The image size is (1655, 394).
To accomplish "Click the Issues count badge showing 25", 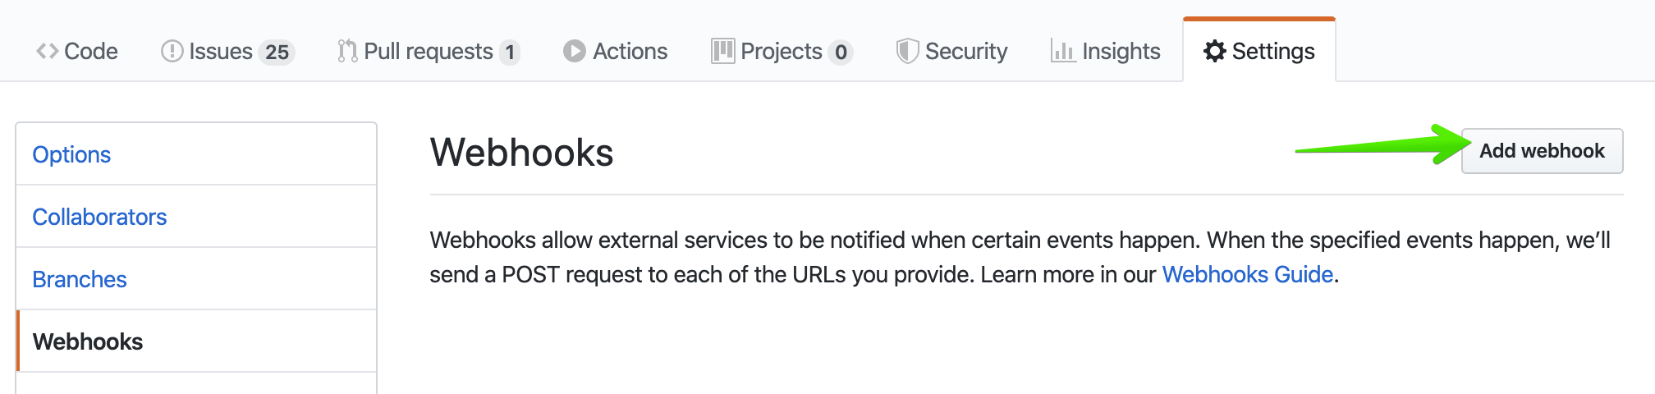I will tap(277, 52).
